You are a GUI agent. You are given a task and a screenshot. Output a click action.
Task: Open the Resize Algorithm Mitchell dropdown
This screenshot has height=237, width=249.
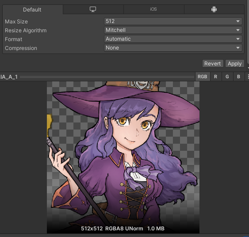pyautogui.click(x=173, y=30)
